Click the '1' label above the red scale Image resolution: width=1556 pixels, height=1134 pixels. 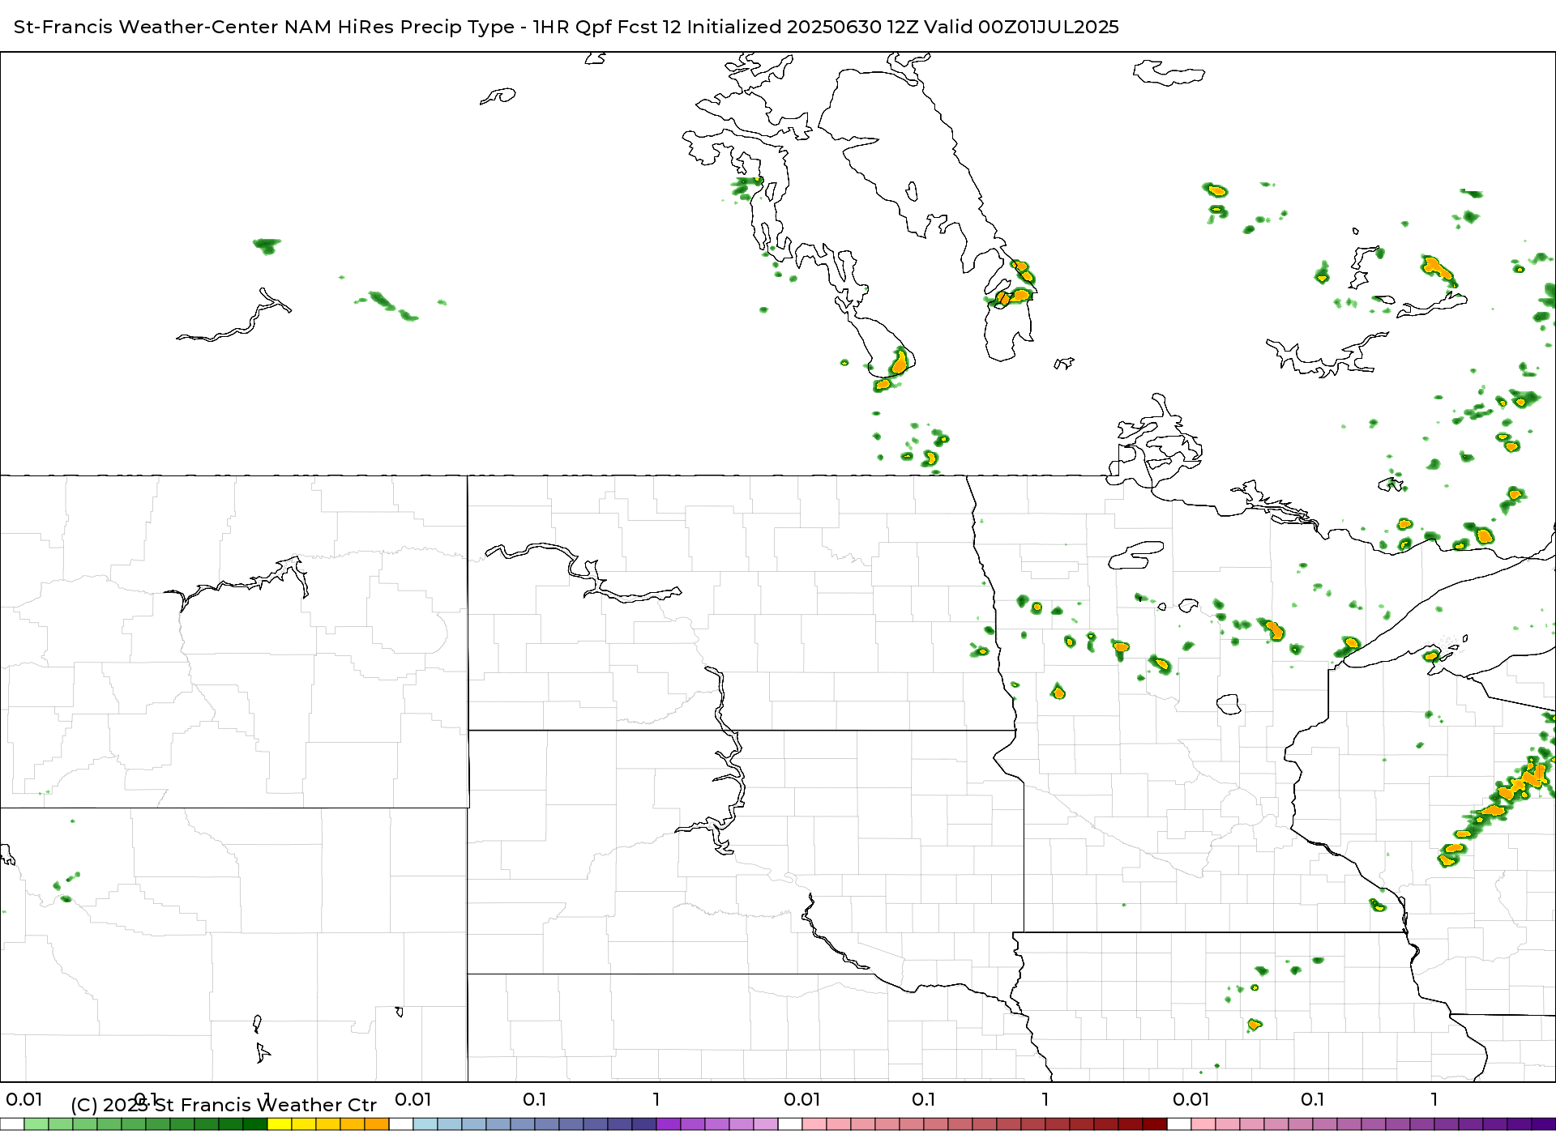pyautogui.click(x=1045, y=1099)
